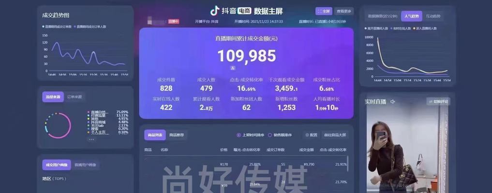Click the ¥178 price cell

pos(224,164)
